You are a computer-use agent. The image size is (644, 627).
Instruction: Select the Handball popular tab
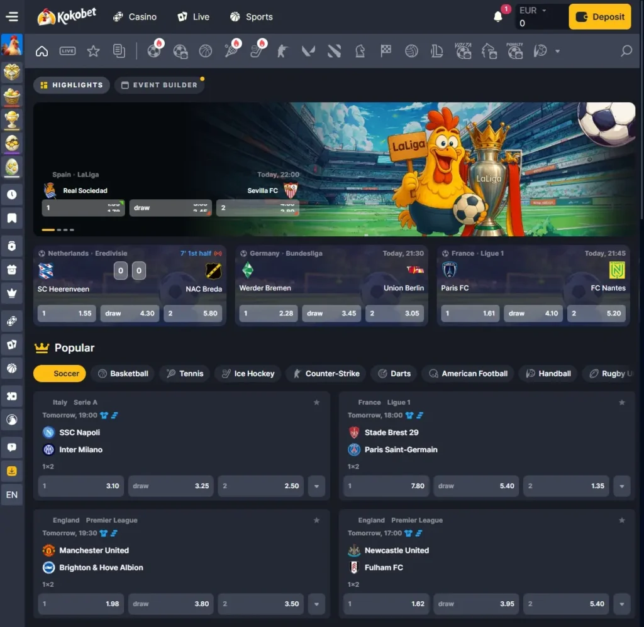pos(548,373)
